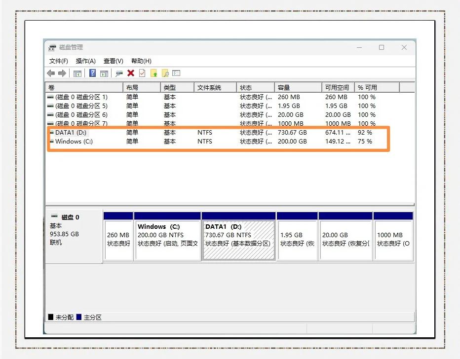Click the show/hide console tree icon
This screenshot has width=460, height=359.
point(77,73)
